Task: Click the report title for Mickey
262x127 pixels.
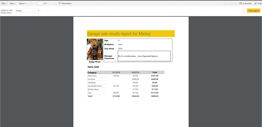Action: tap(119, 34)
